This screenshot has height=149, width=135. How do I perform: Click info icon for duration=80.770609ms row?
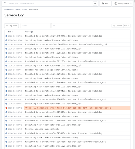coord(6,100)
